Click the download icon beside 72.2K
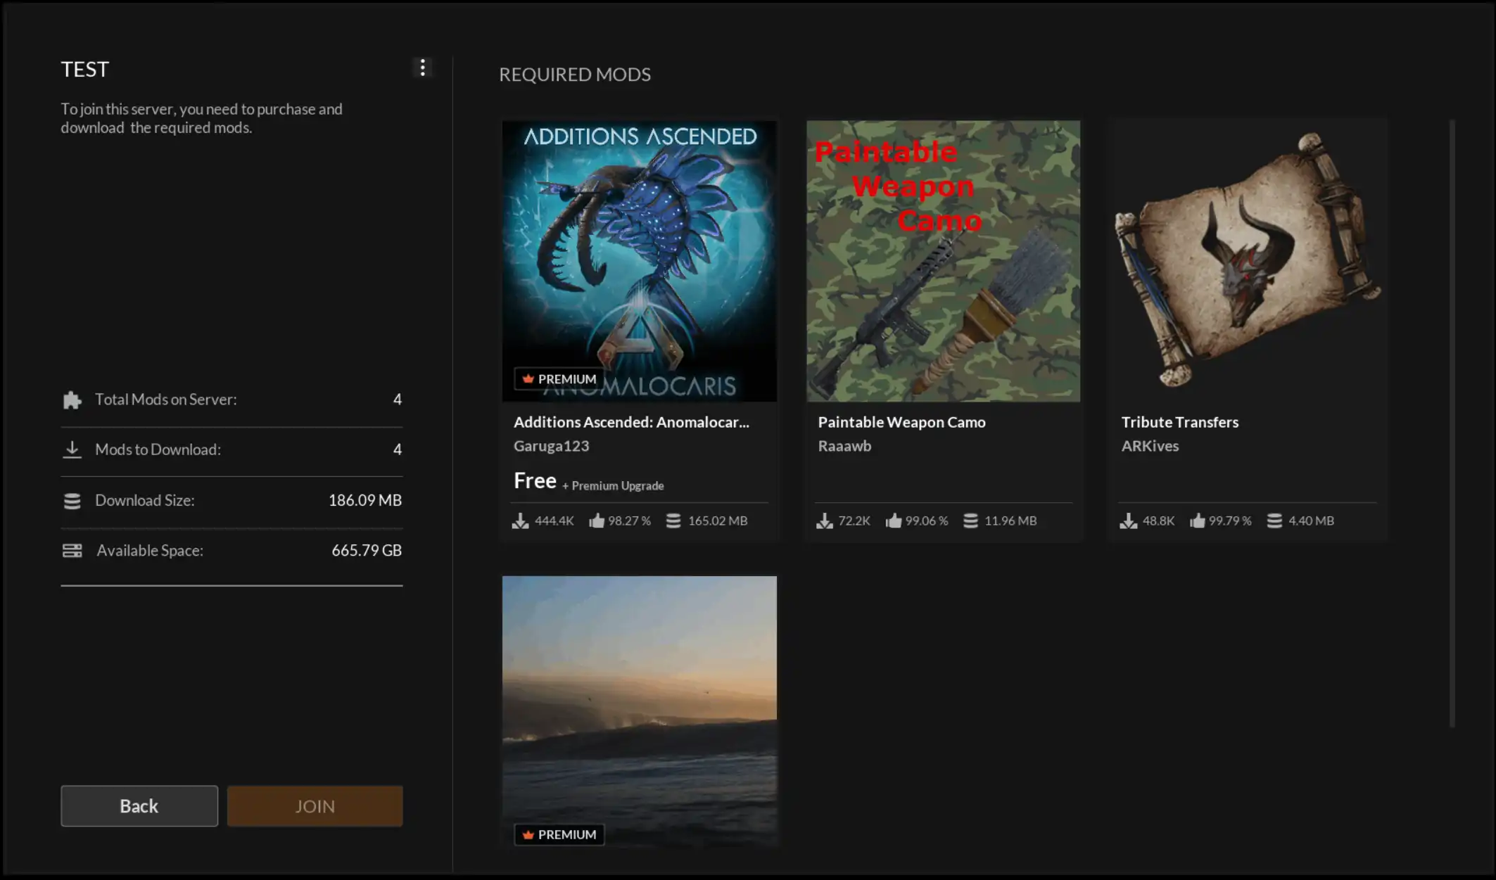Screen dimensions: 1496x880 pos(825,521)
